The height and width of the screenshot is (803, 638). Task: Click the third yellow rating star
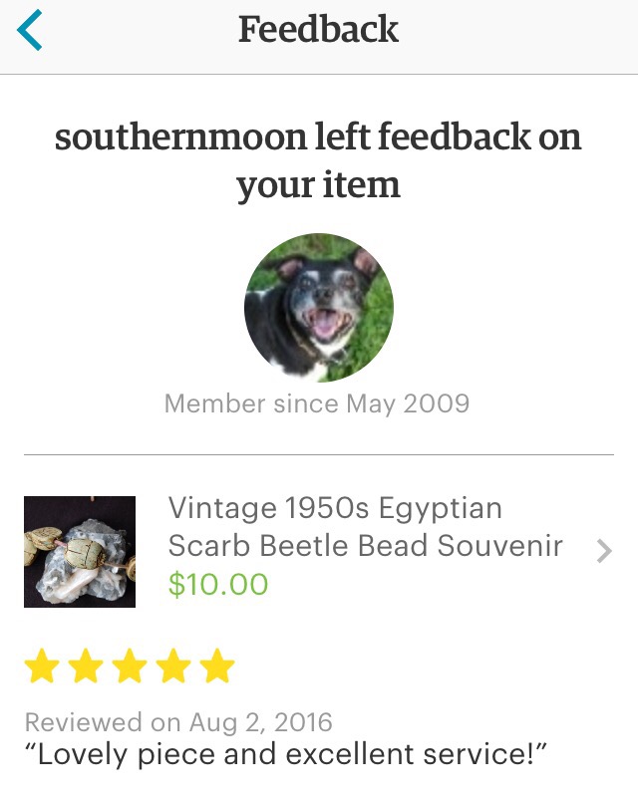130,668
